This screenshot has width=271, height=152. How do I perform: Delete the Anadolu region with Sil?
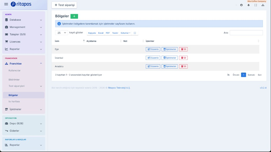click(183, 66)
